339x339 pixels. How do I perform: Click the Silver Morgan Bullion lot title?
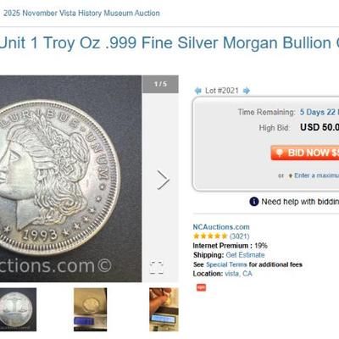click(x=169, y=43)
